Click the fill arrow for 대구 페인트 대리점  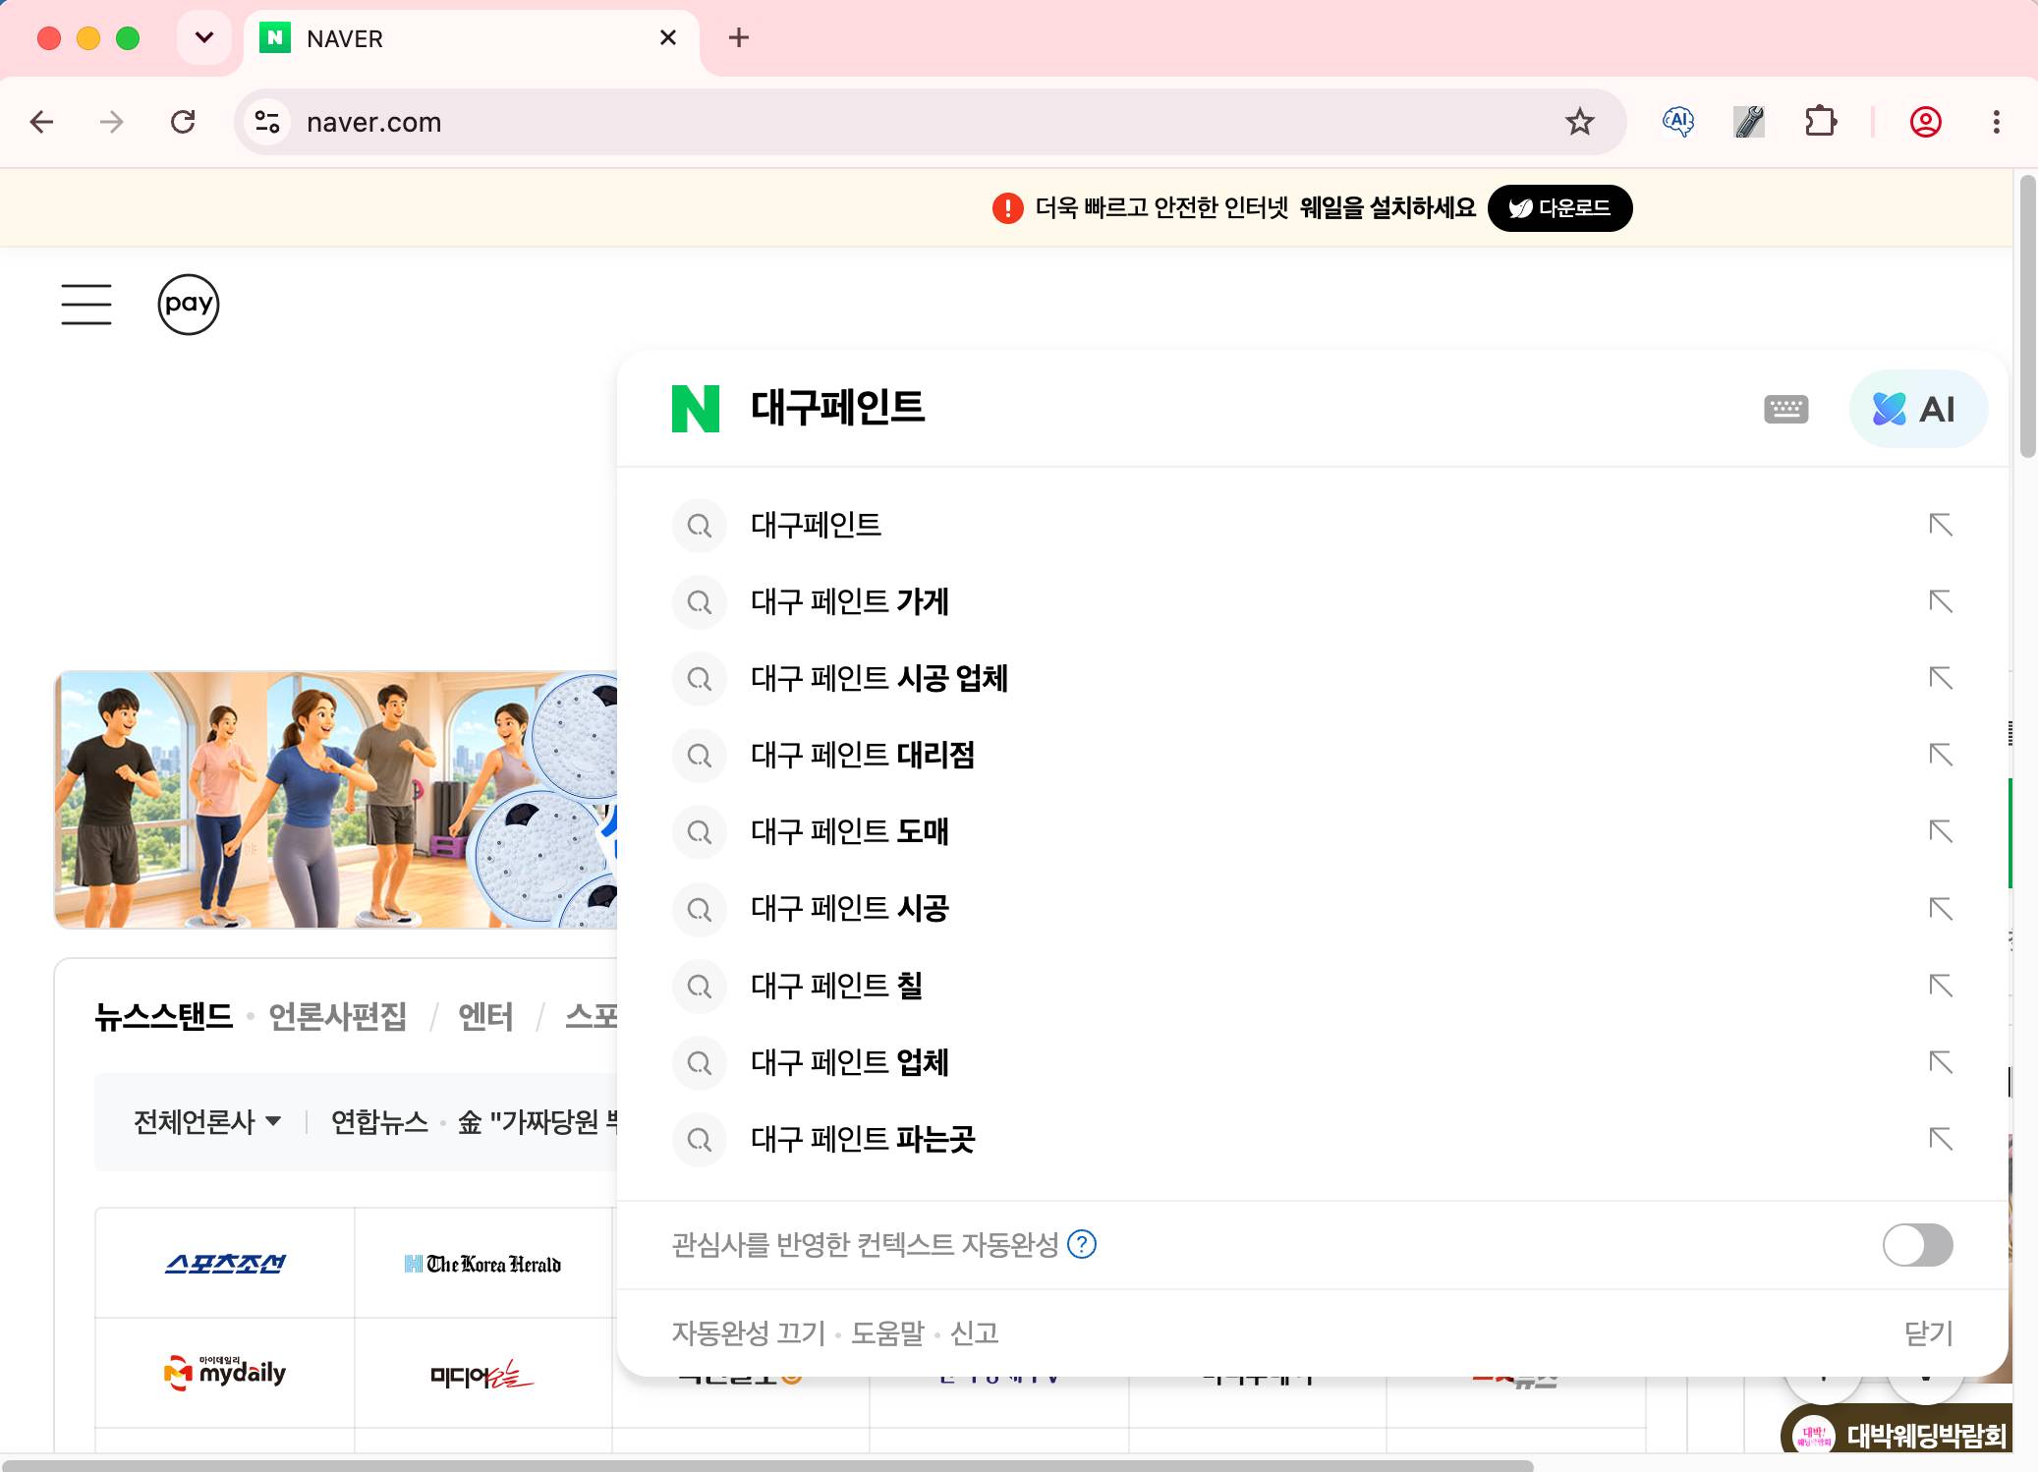tap(1940, 755)
